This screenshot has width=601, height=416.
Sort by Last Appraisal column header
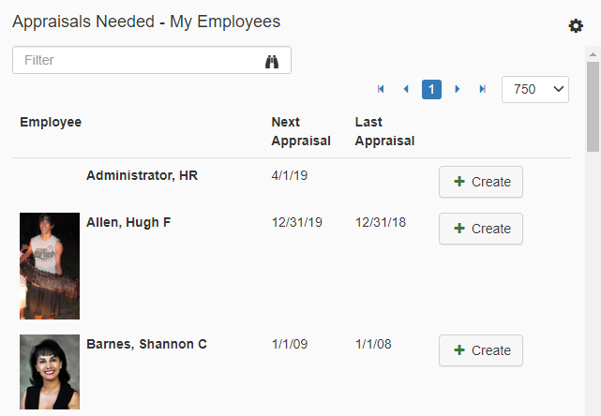click(384, 131)
